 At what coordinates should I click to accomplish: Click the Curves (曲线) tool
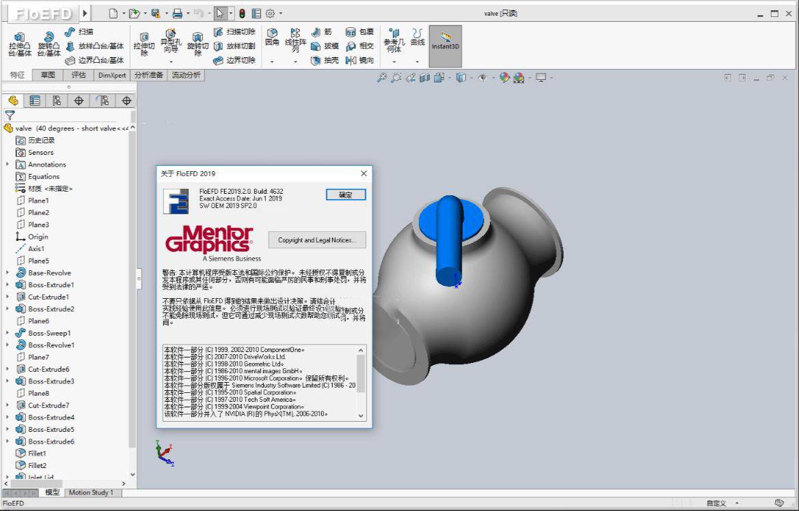pyautogui.click(x=418, y=38)
